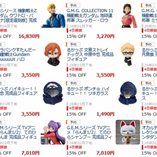Image resolution: width=157 pixels, height=157 pixels.
Task: Open G.M.G. COLLECTION 11 Sleggar Law link
Action: click(x=90, y=16)
